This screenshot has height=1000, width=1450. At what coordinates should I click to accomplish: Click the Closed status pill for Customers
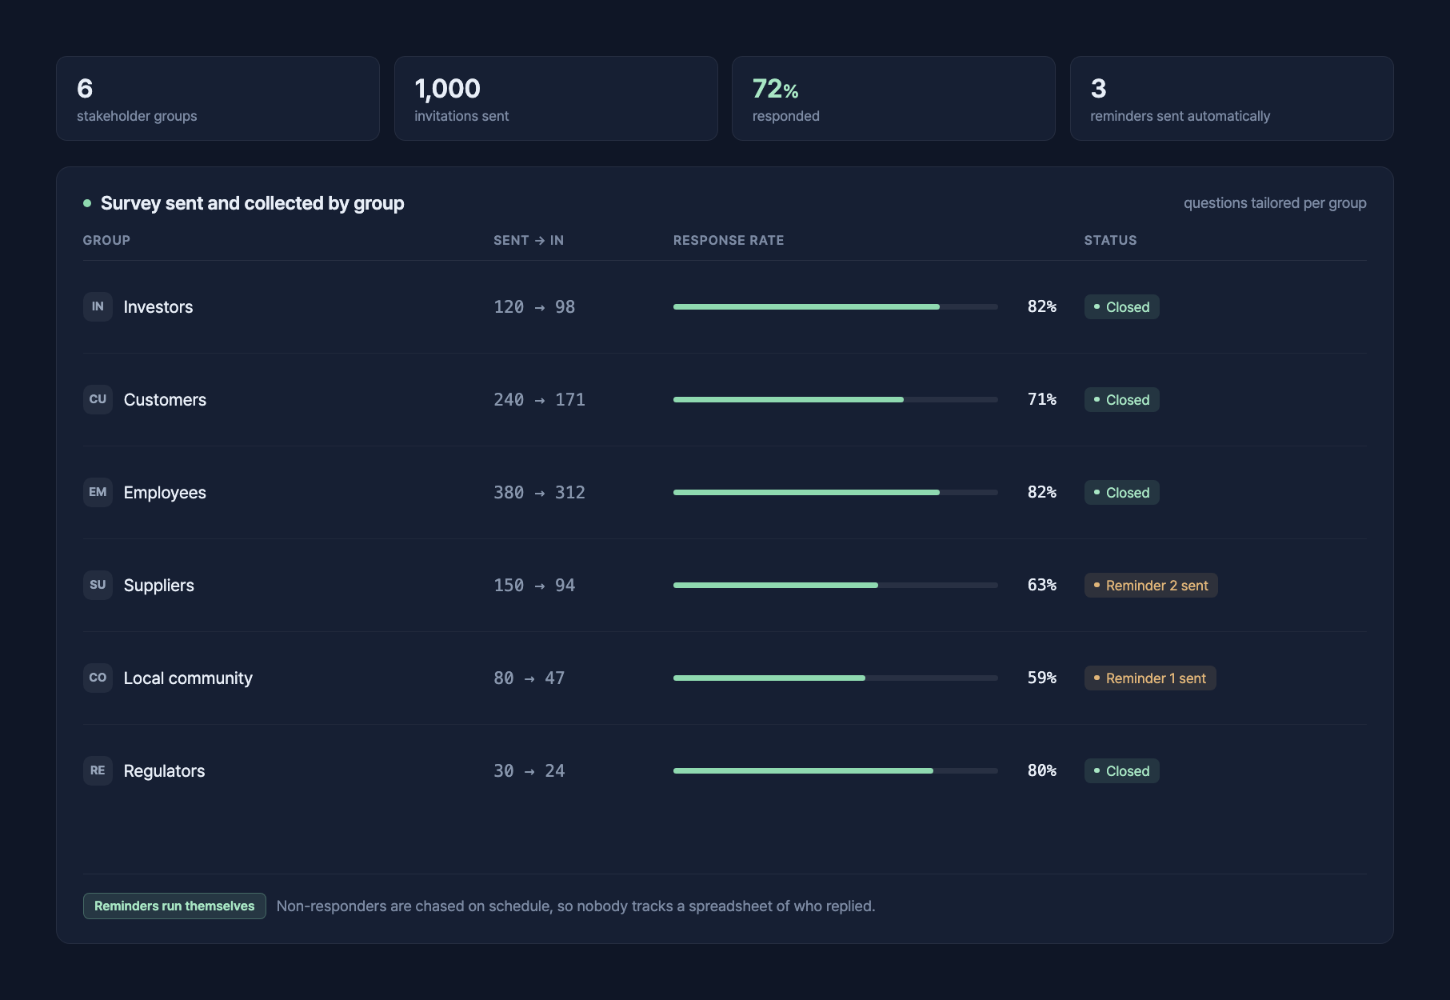point(1121,400)
